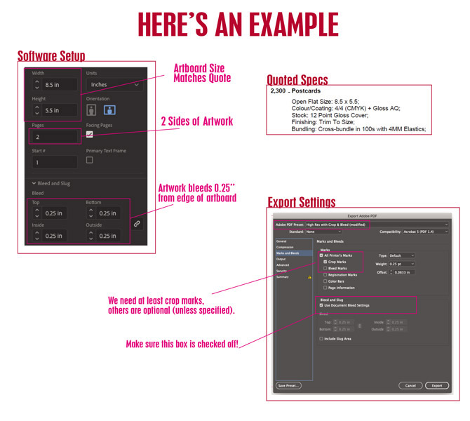The height and width of the screenshot is (421, 470).
Task: Enable the Primary Text Frame checkbox
Action: click(x=90, y=160)
